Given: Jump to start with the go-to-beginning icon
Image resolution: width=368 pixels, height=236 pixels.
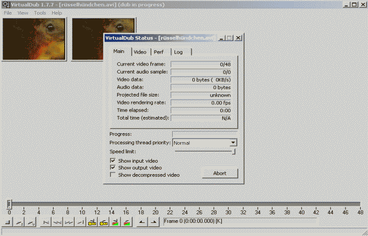Looking at the screenshot, I should coord(46,223).
